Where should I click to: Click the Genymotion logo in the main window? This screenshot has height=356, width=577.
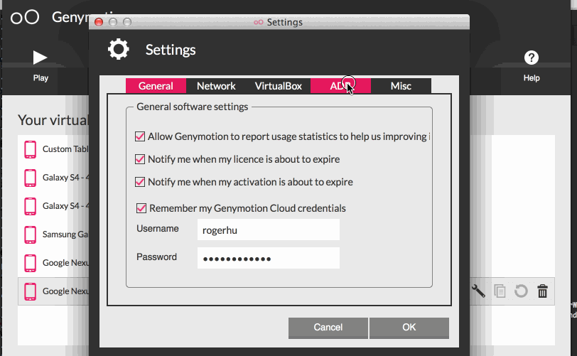(x=25, y=17)
